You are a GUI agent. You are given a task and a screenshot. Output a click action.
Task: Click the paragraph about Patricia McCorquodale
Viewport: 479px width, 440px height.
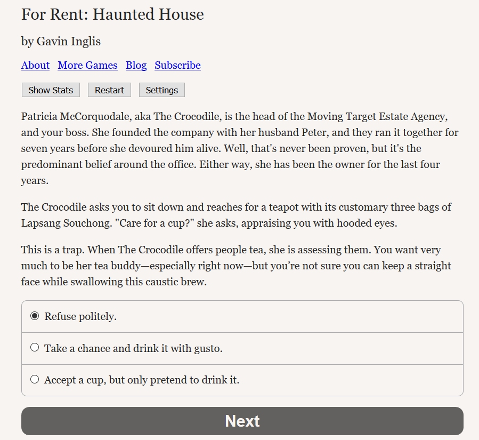point(240,148)
